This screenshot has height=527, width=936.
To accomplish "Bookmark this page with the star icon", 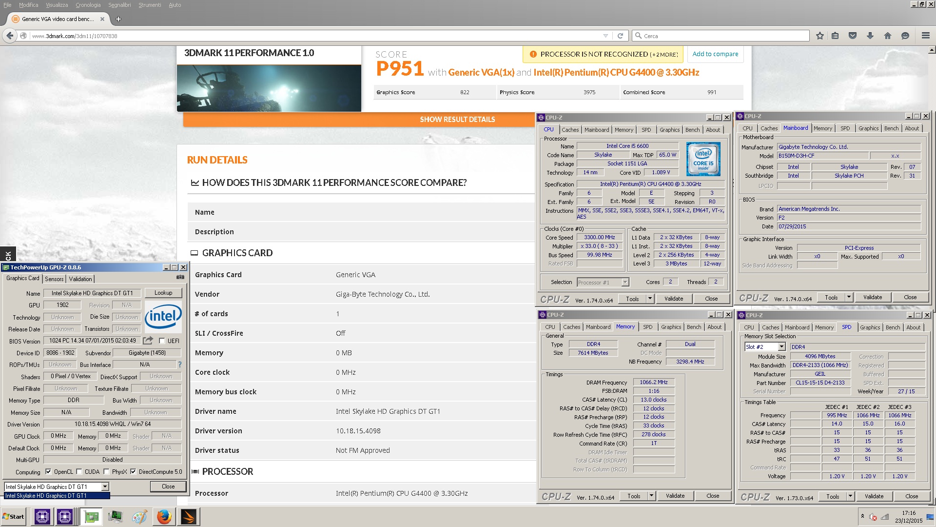I will pyautogui.click(x=820, y=36).
